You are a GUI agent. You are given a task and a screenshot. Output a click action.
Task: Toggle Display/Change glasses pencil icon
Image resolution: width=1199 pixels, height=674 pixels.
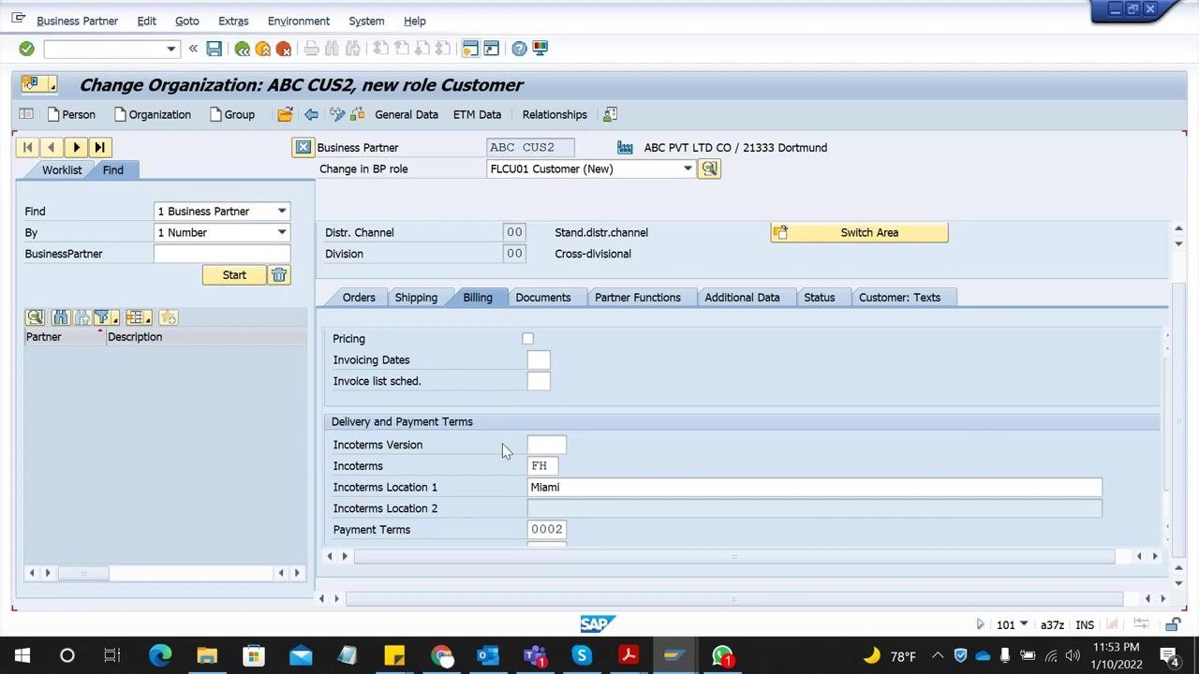point(337,114)
